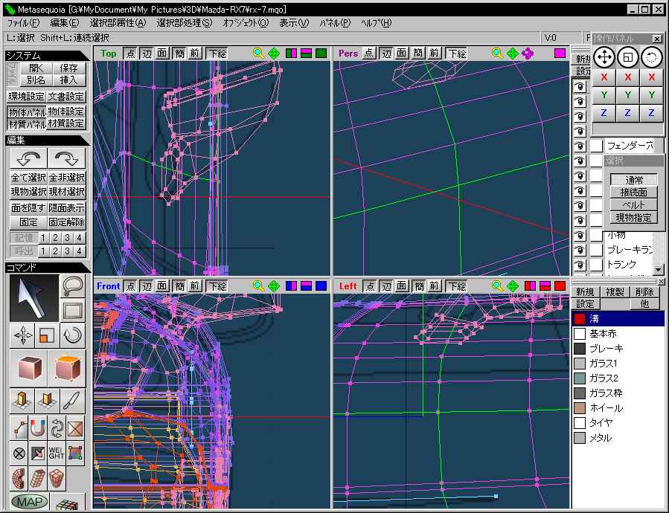This screenshot has height=513, width=669.
Task: Click the MAP tool button
Action: coord(29,502)
